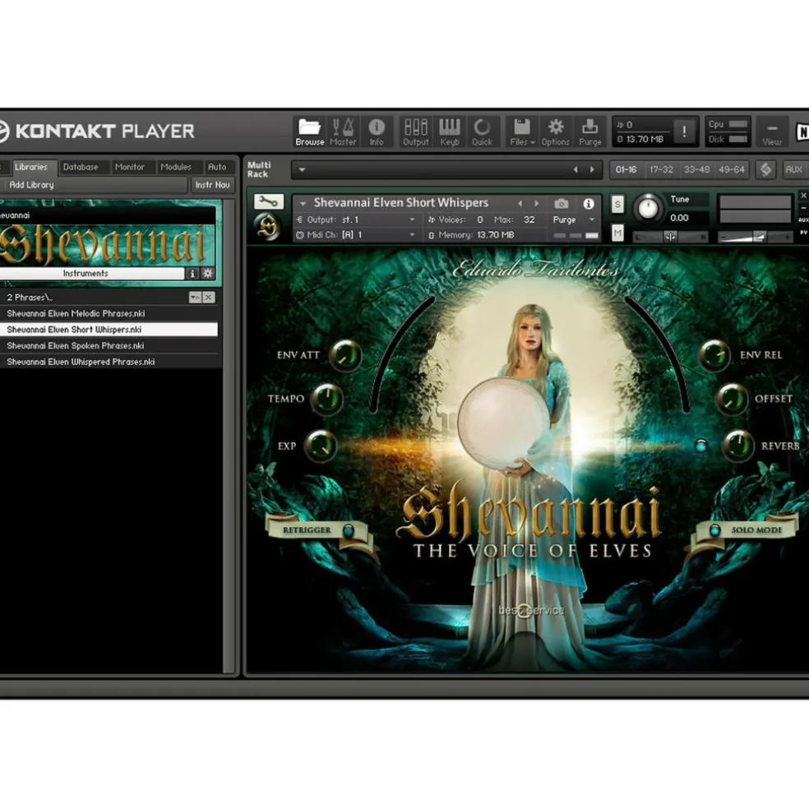809x809 pixels.
Task: Expand the instrument name dropdown arrow
Action: pos(303,204)
